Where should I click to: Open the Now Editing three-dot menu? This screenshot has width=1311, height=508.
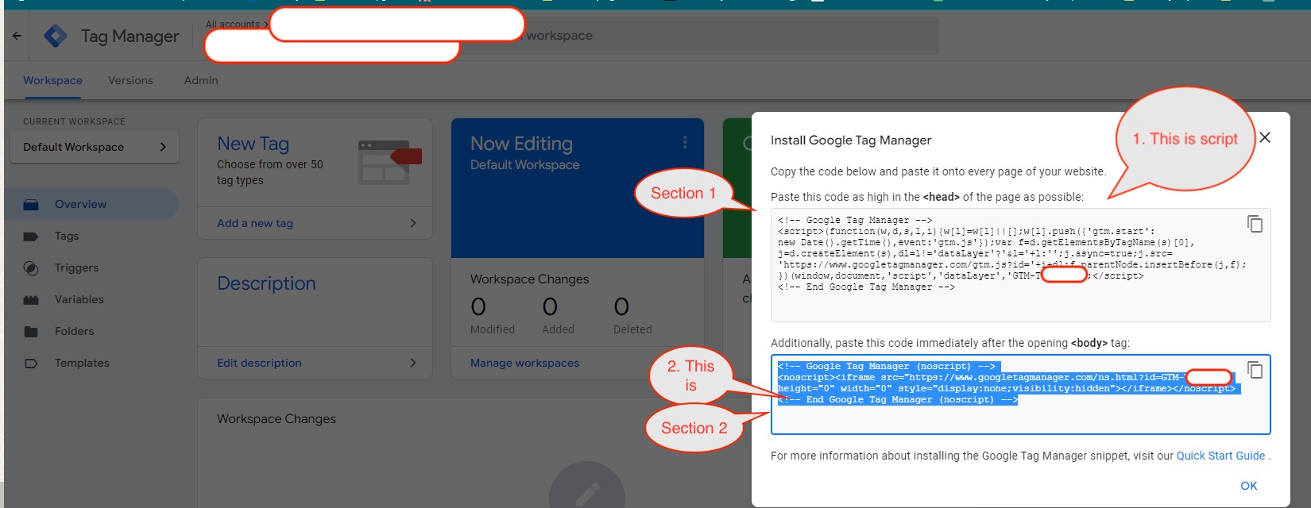(x=685, y=142)
